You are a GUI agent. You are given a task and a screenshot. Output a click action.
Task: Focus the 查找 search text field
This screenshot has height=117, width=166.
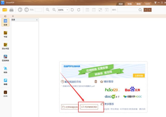tap(128, 10)
